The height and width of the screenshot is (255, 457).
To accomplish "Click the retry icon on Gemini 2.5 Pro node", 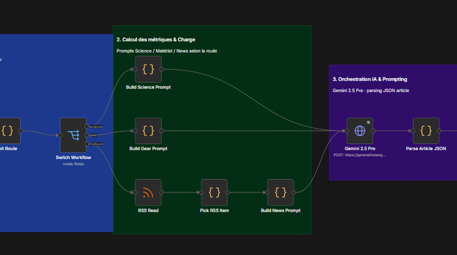I will (x=368, y=123).
